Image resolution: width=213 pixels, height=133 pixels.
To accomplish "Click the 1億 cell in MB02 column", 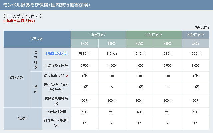I will point(168,76).
